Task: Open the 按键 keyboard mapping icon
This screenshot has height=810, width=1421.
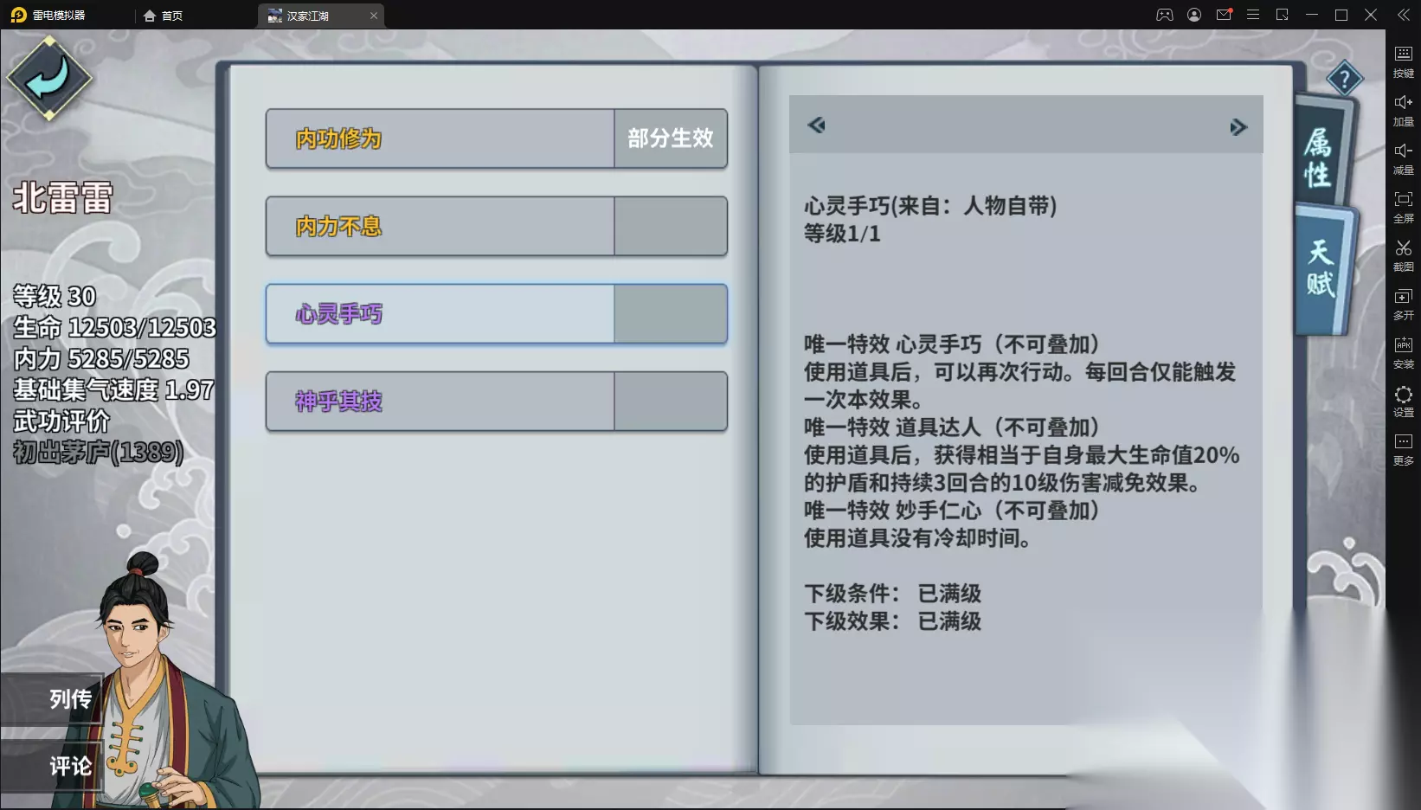Action: [1403, 61]
